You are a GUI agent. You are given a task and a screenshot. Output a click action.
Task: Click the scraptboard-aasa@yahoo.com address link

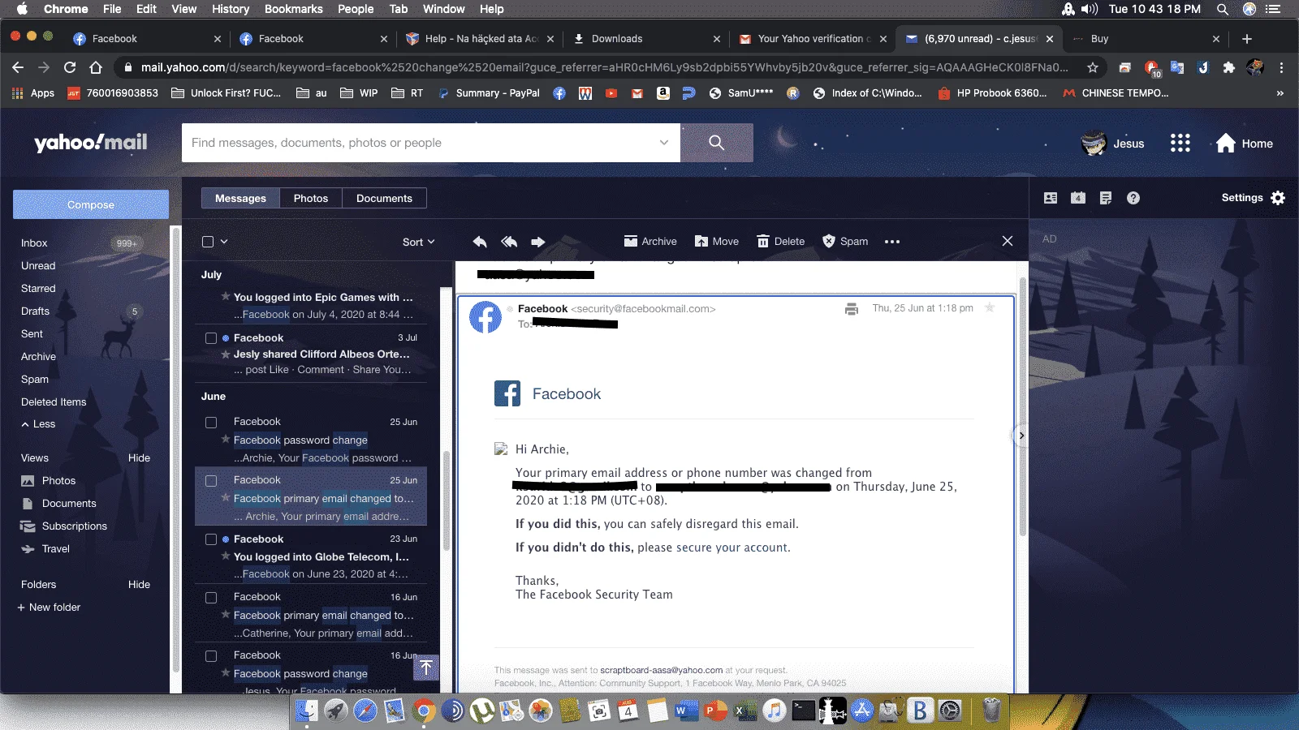point(661,670)
